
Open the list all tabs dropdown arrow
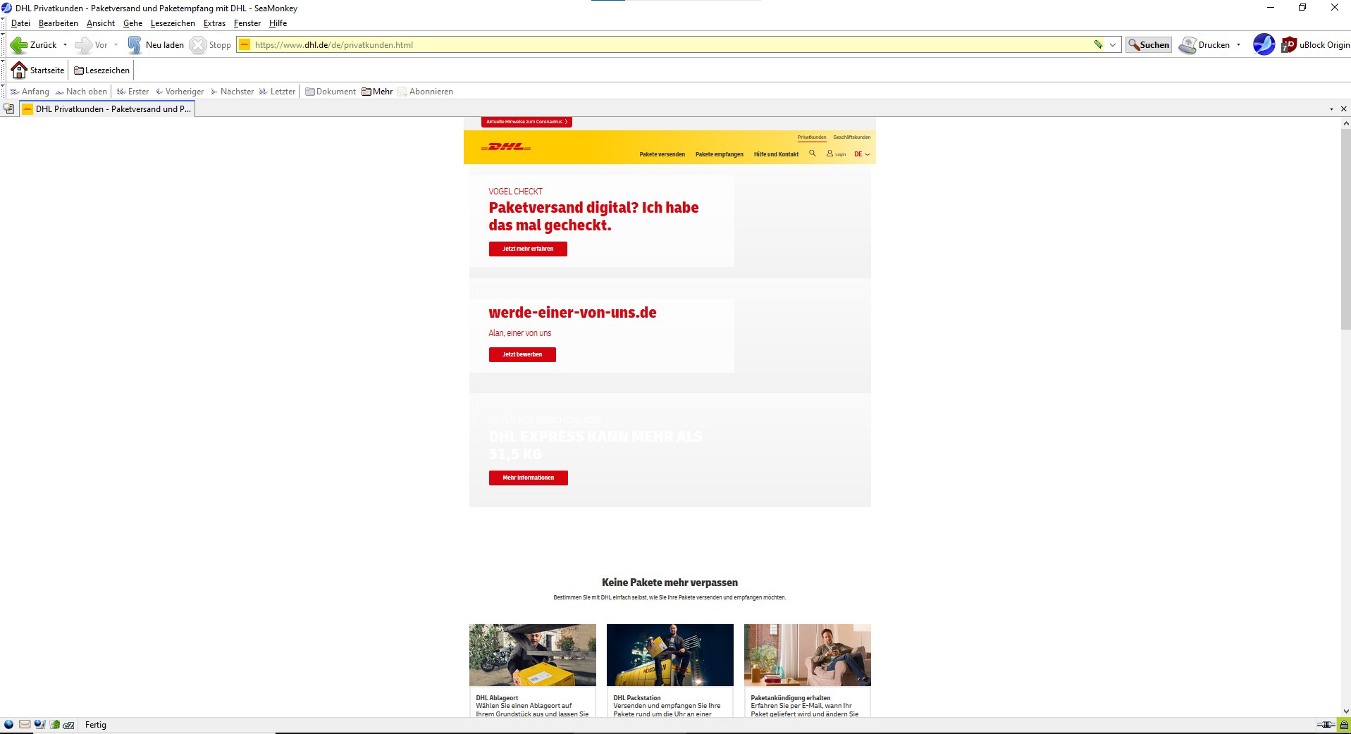pyautogui.click(x=1331, y=109)
